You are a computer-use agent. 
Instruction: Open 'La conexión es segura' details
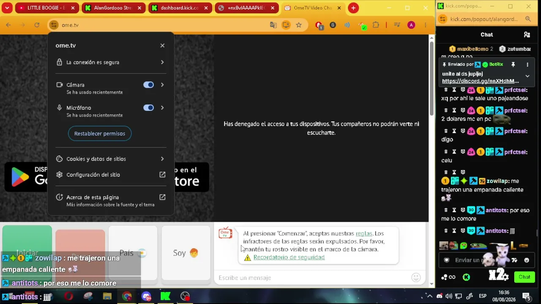(111, 62)
